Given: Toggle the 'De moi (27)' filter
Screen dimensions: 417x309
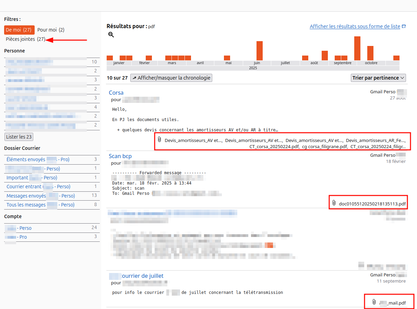Looking at the screenshot, I should click(19, 30).
